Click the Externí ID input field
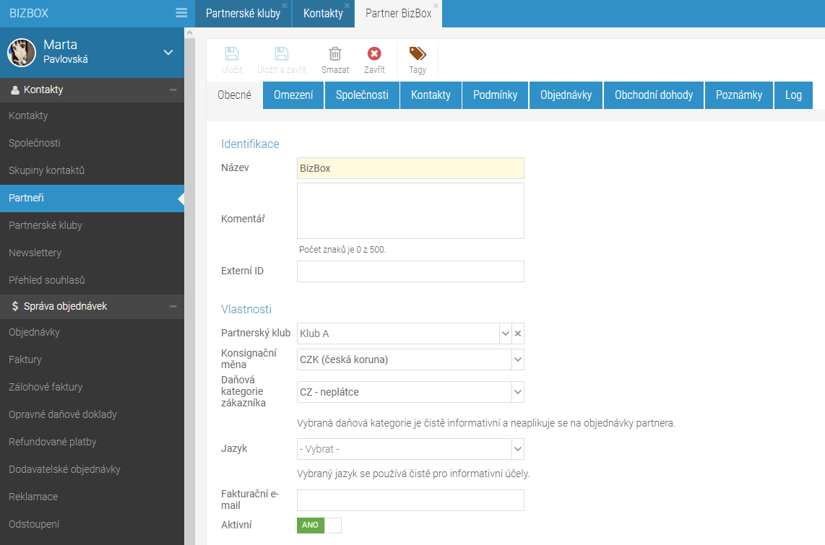825x545 pixels. (410, 271)
